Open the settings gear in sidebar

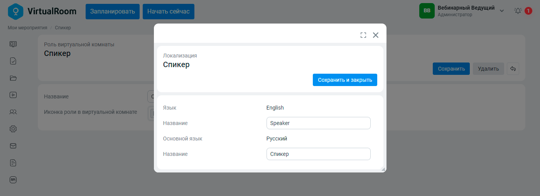pyautogui.click(x=13, y=129)
